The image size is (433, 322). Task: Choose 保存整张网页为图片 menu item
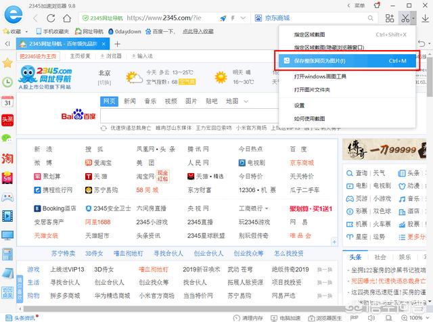pyautogui.click(x=347, y=61)
